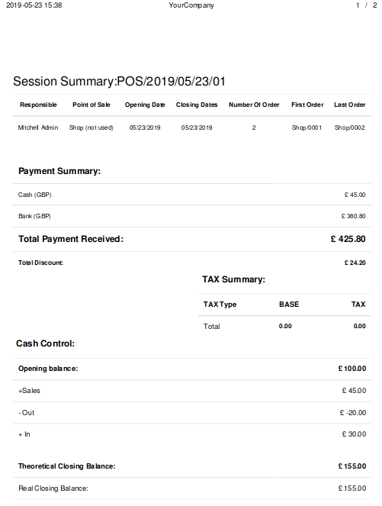The width and height of the screenshot is (382, 506).
Task: Select the Total Payment Received amount £ 425.80
Action: click(x=348, y=239)
